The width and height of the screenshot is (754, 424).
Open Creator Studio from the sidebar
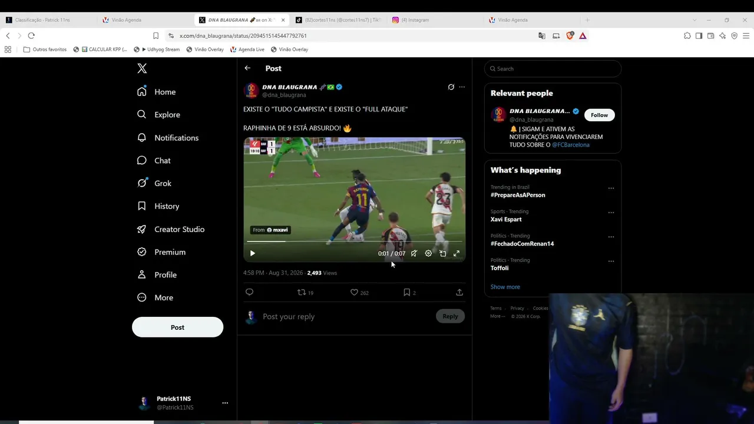171,229
